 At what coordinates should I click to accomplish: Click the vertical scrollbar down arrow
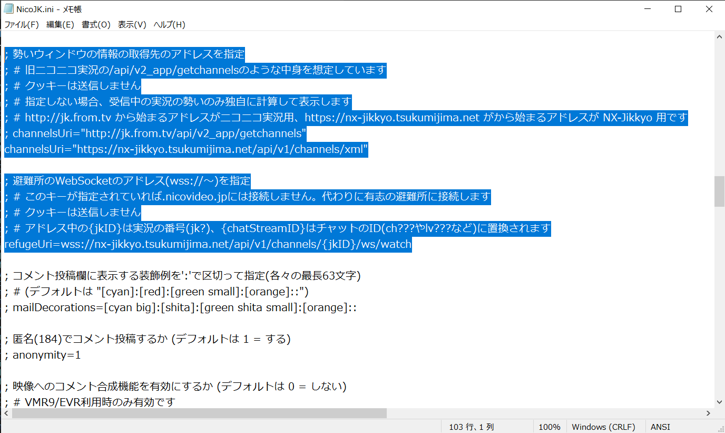(720, 402)
